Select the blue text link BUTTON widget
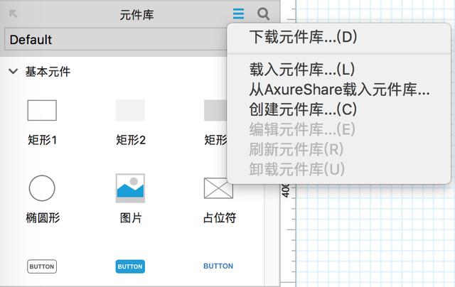The height and width of the screenshot is (287, 455). tap(218, 266)
